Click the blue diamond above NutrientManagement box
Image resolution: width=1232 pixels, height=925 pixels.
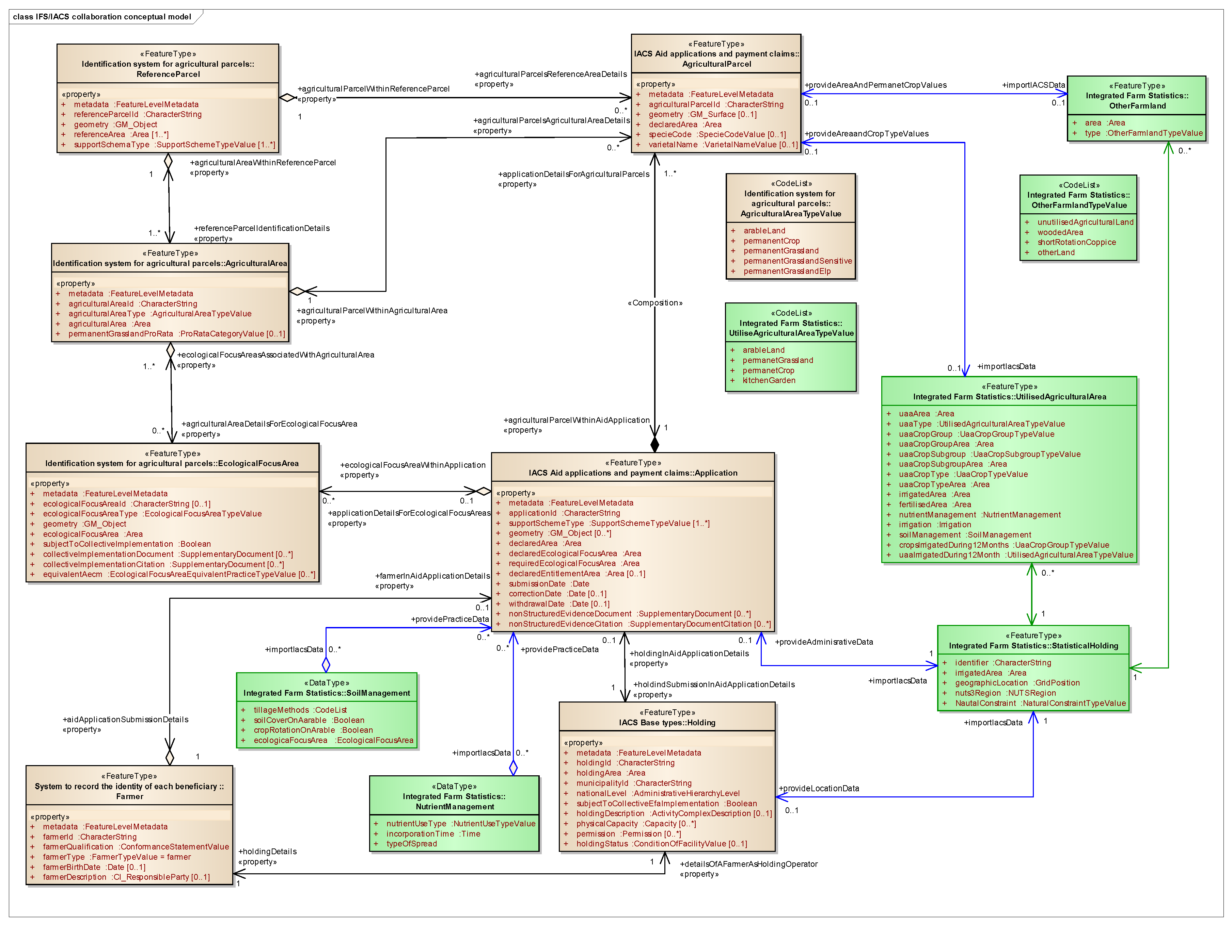point(514,767)
